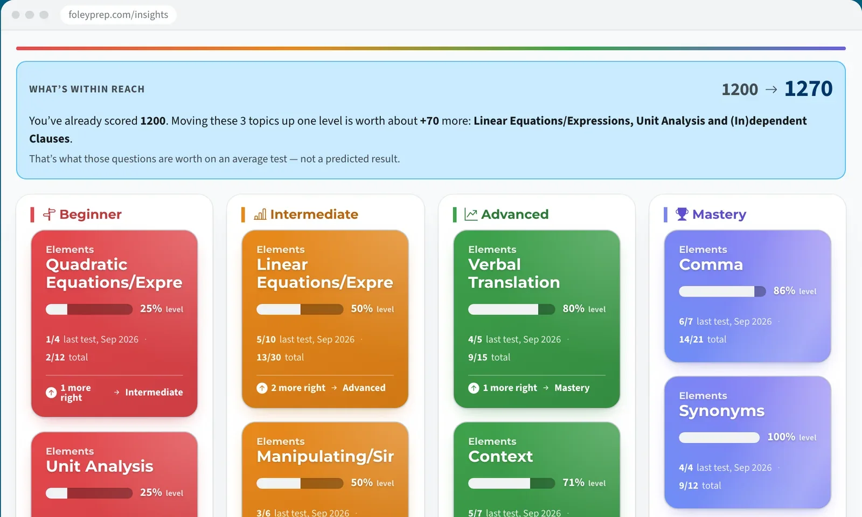This screenshot has height=517, width=862.
Task: Click up-arrow icon beside '1 more right' Mastery
Action: [474, 388]
